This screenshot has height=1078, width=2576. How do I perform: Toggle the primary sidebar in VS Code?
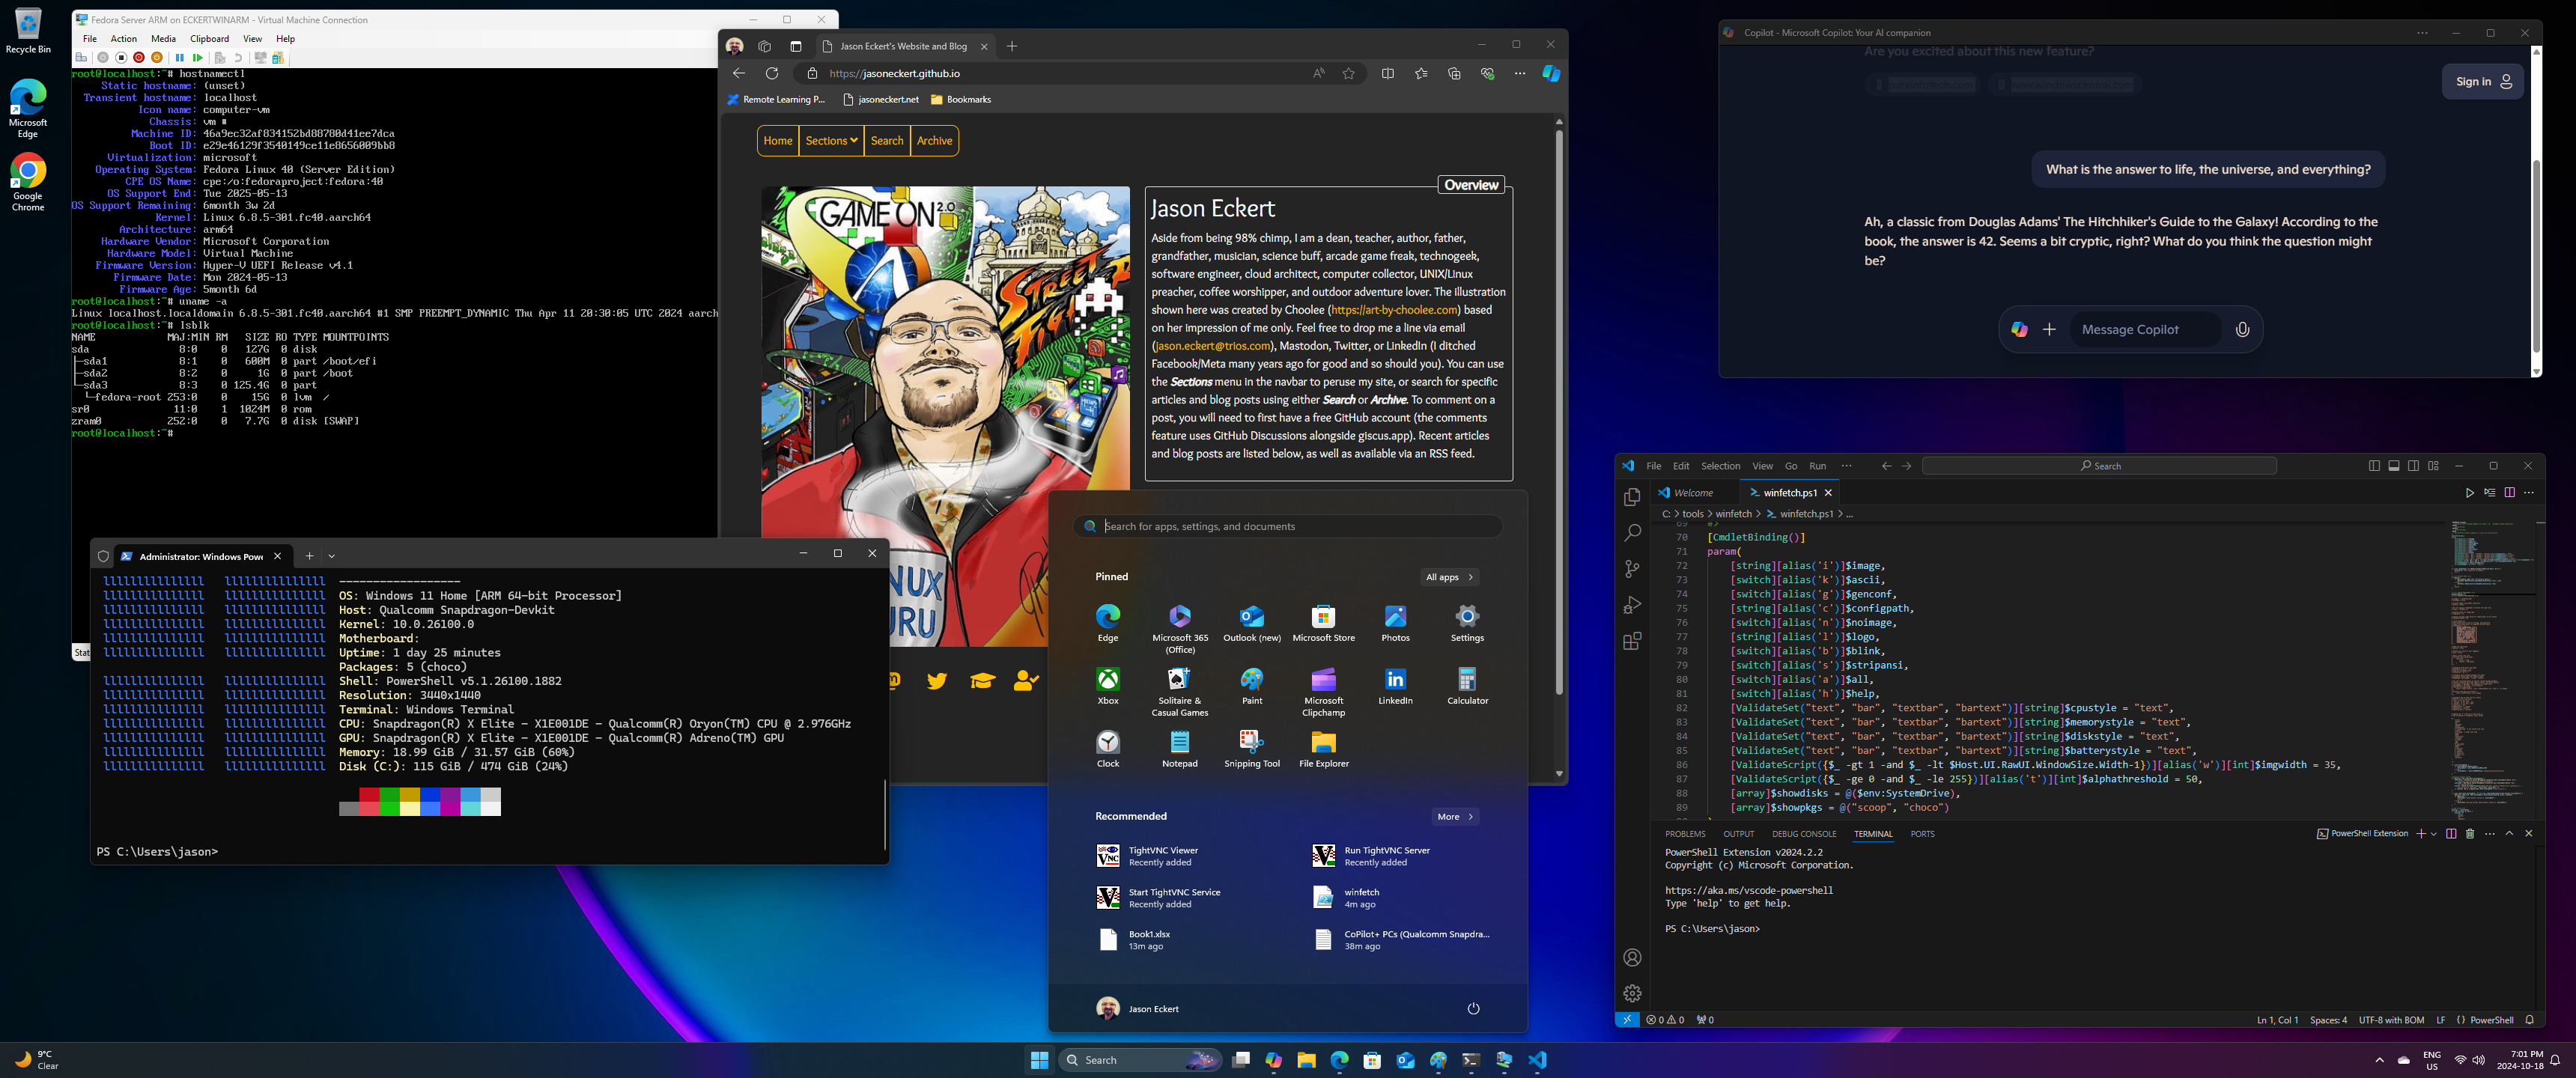(x=2374, y=466)
